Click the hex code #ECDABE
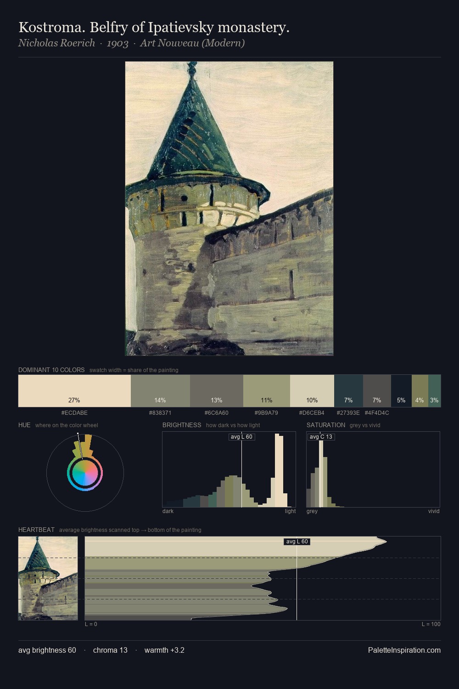Screen dimensions: 459x689 pyautogui.click(x=74, y=413)
